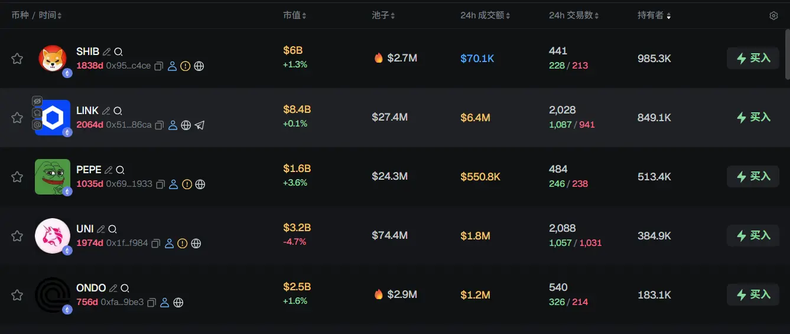The height and width of the screenshot is (334, 790).
Task: Hide LINK using the eye-slash icon
Action: tap(37, 101)
